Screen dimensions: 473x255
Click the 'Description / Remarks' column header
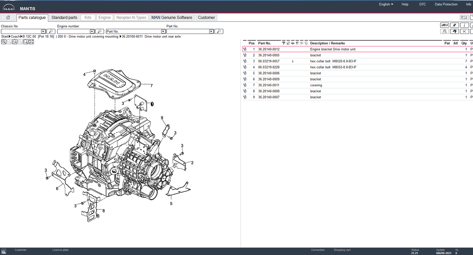(x=327, y=43)
